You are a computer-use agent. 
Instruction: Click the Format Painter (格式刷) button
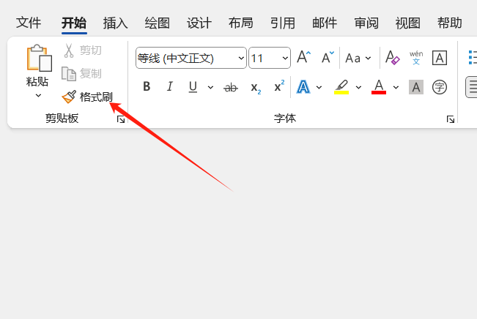click(87, 97)
